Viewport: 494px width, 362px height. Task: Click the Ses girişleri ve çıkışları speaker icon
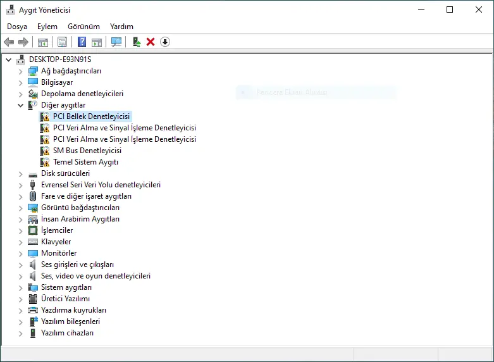tap(32, 265)
